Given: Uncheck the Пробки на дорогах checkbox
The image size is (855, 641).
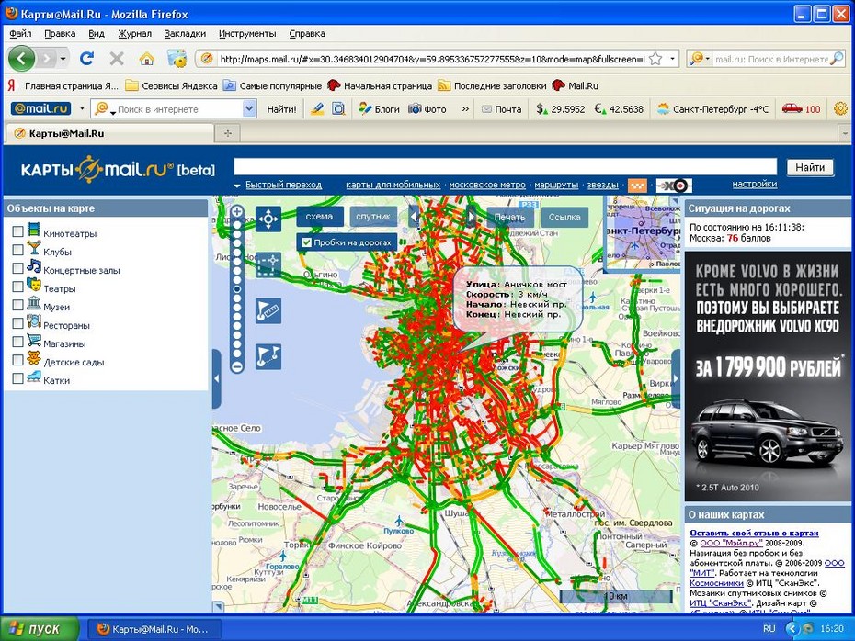Looking at the screenshot, I should (306, 242).
